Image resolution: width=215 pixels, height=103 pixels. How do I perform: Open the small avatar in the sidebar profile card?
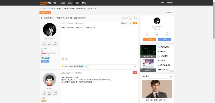coord(157,21)
